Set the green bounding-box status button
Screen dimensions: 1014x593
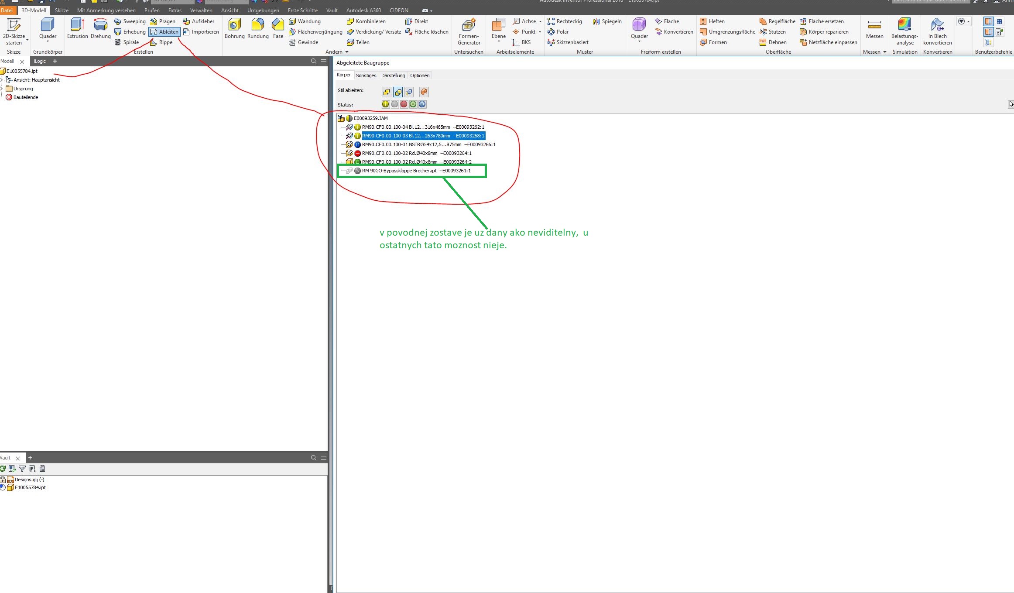point(413,104)
